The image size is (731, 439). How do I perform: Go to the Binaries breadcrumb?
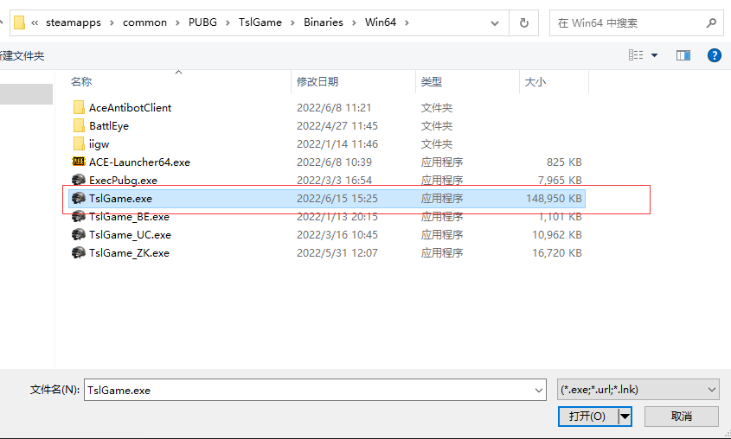click(x=323, y=22)
